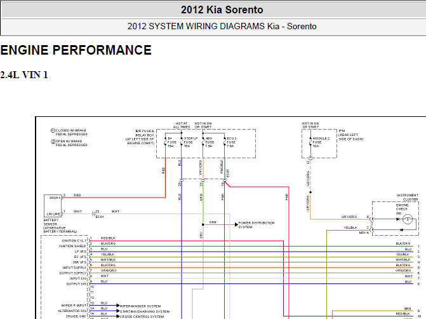
Task: Click the "ALTERNATOR SIG" pin label
Action: tap(72, 311)
